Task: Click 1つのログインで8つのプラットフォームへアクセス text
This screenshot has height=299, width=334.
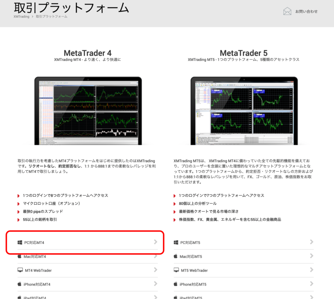Action: 65,196
